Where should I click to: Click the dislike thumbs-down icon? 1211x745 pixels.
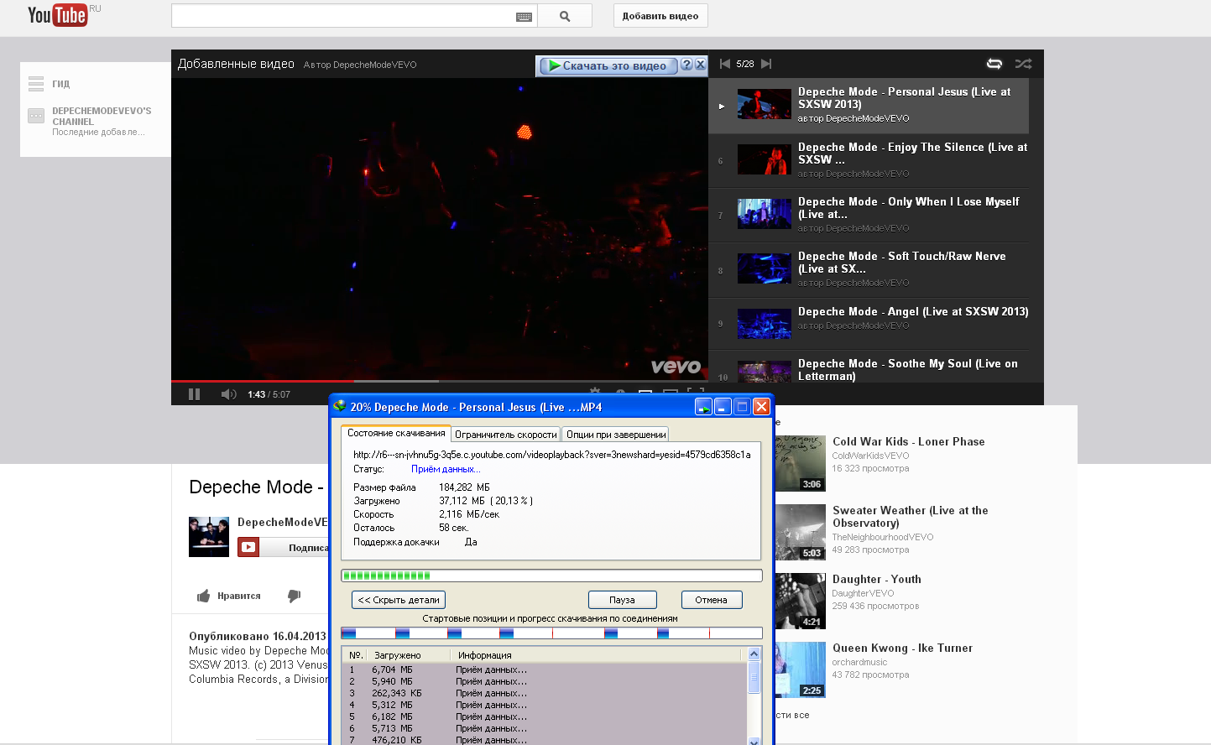[x=294, y=596]
